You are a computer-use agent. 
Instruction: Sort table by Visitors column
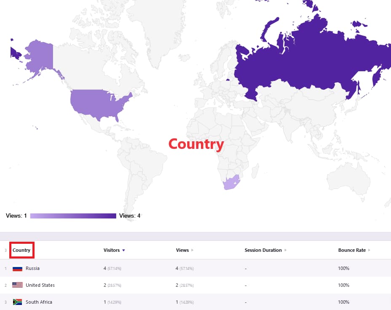(x=112, y=250)
